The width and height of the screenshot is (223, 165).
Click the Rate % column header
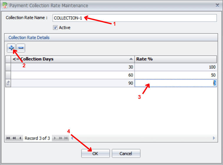(x=176, y=59)
